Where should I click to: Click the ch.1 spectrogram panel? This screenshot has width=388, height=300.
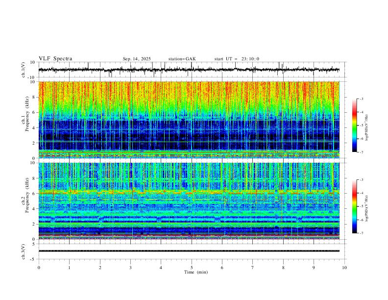189,120
